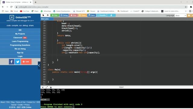
Task: Open Programming Questions in the sidebar
Action: pos(20,45)
